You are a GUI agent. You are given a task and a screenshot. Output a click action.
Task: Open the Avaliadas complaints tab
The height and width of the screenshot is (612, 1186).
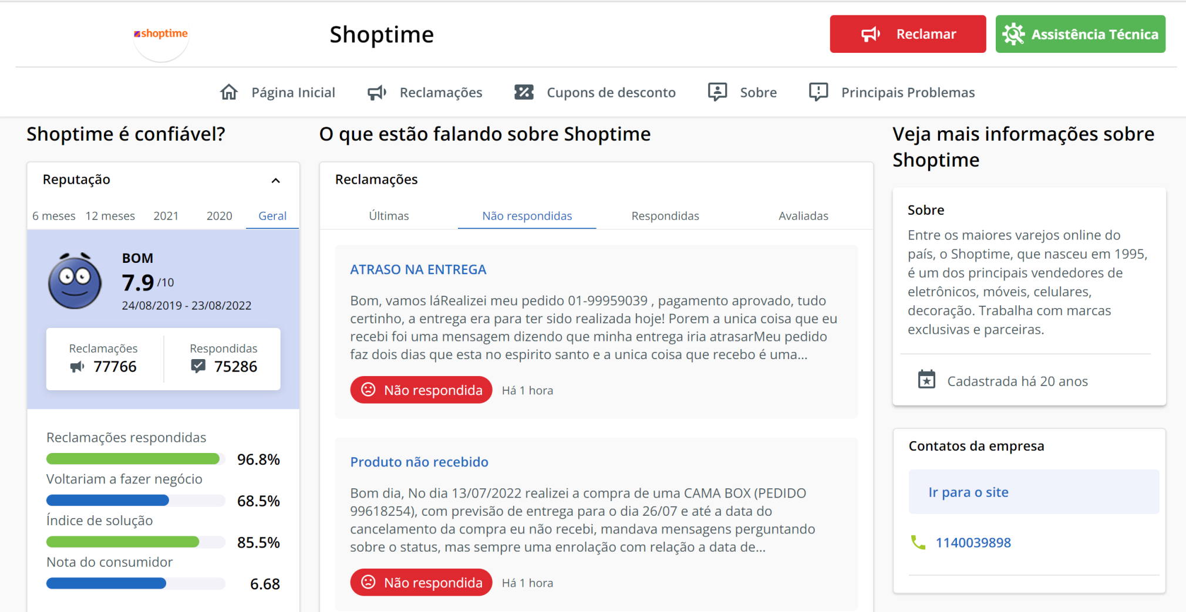803,216
